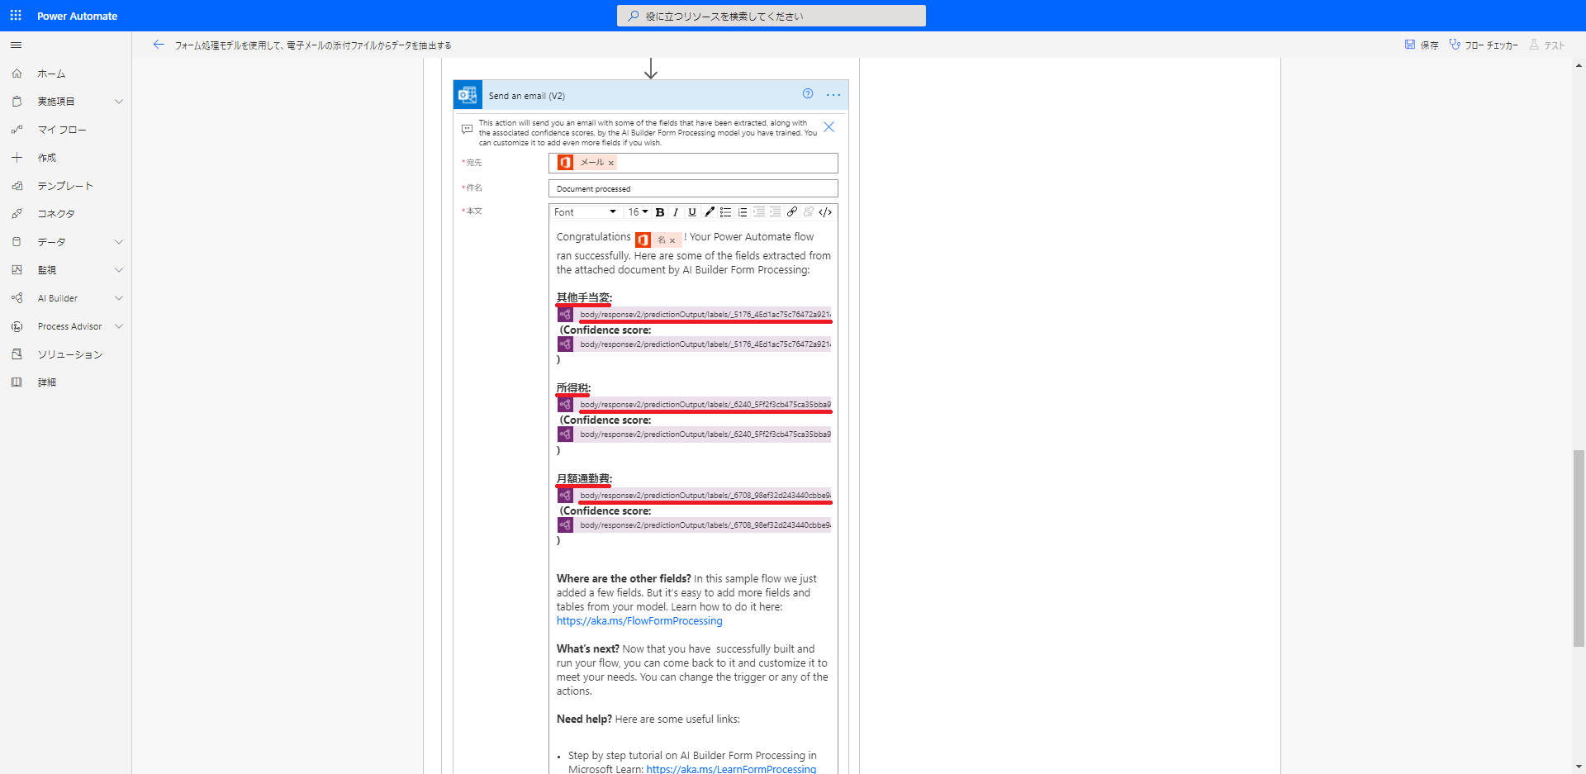
Task: Open the ellipsis menu of Send an email
Action: 833,95
